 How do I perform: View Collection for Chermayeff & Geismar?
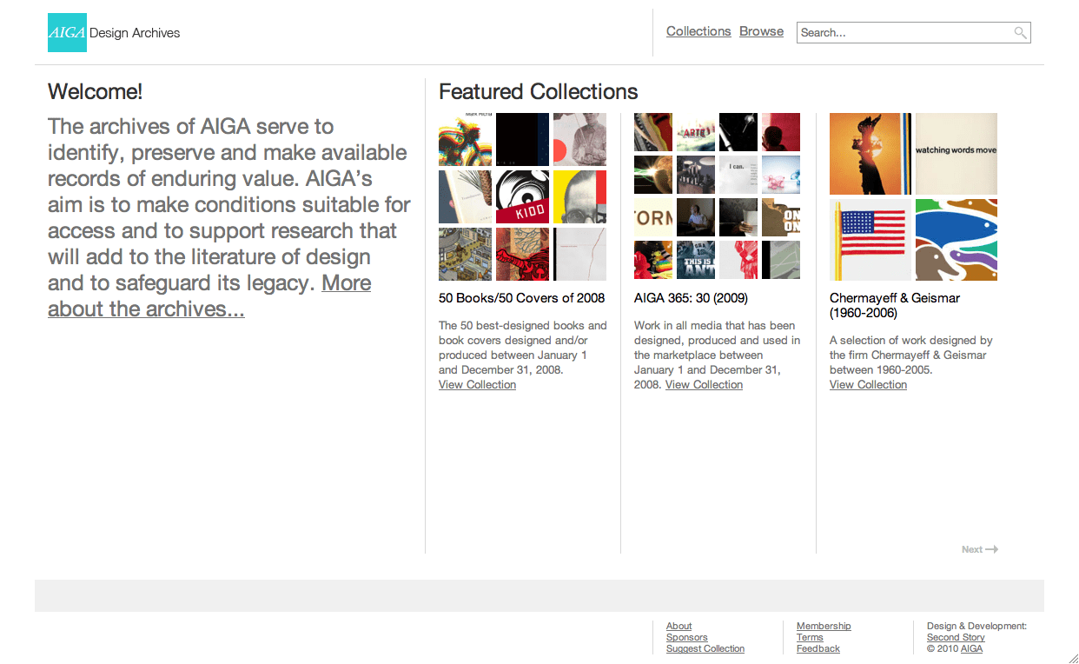tap(868, 385)
